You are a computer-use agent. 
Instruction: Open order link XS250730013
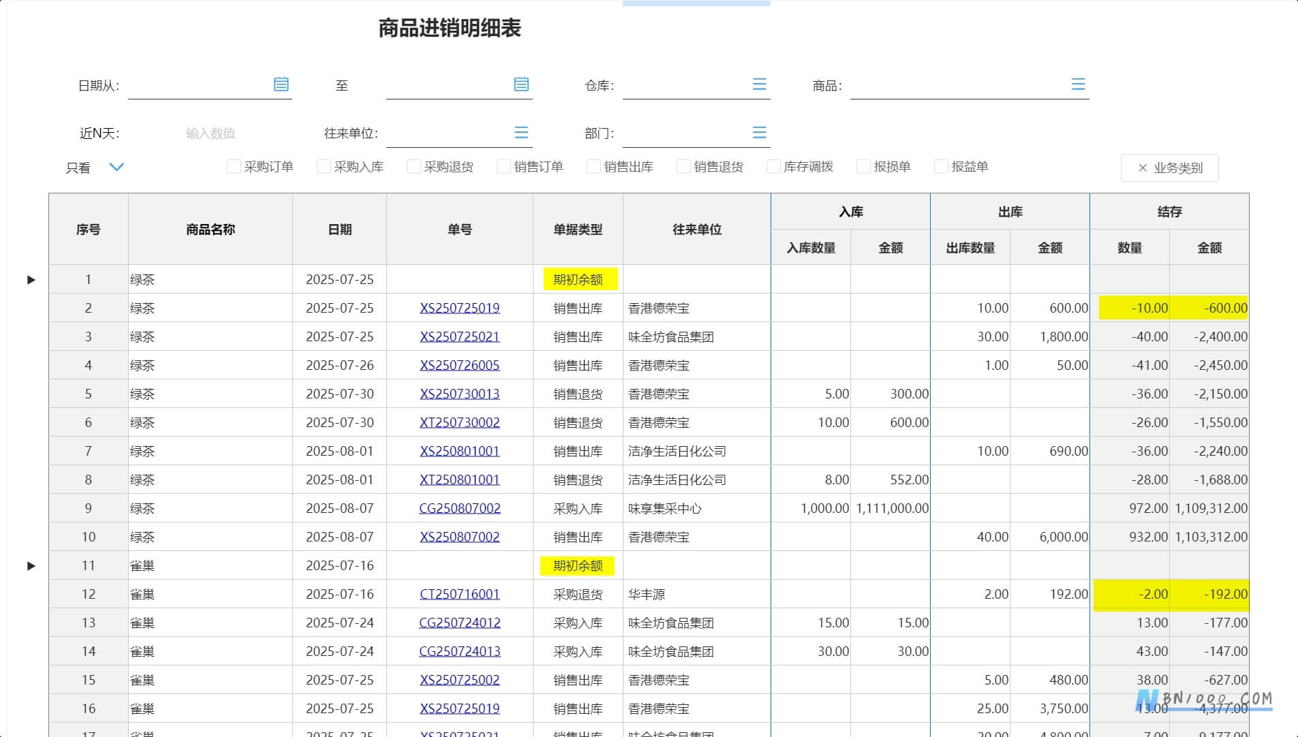(460, 394)
